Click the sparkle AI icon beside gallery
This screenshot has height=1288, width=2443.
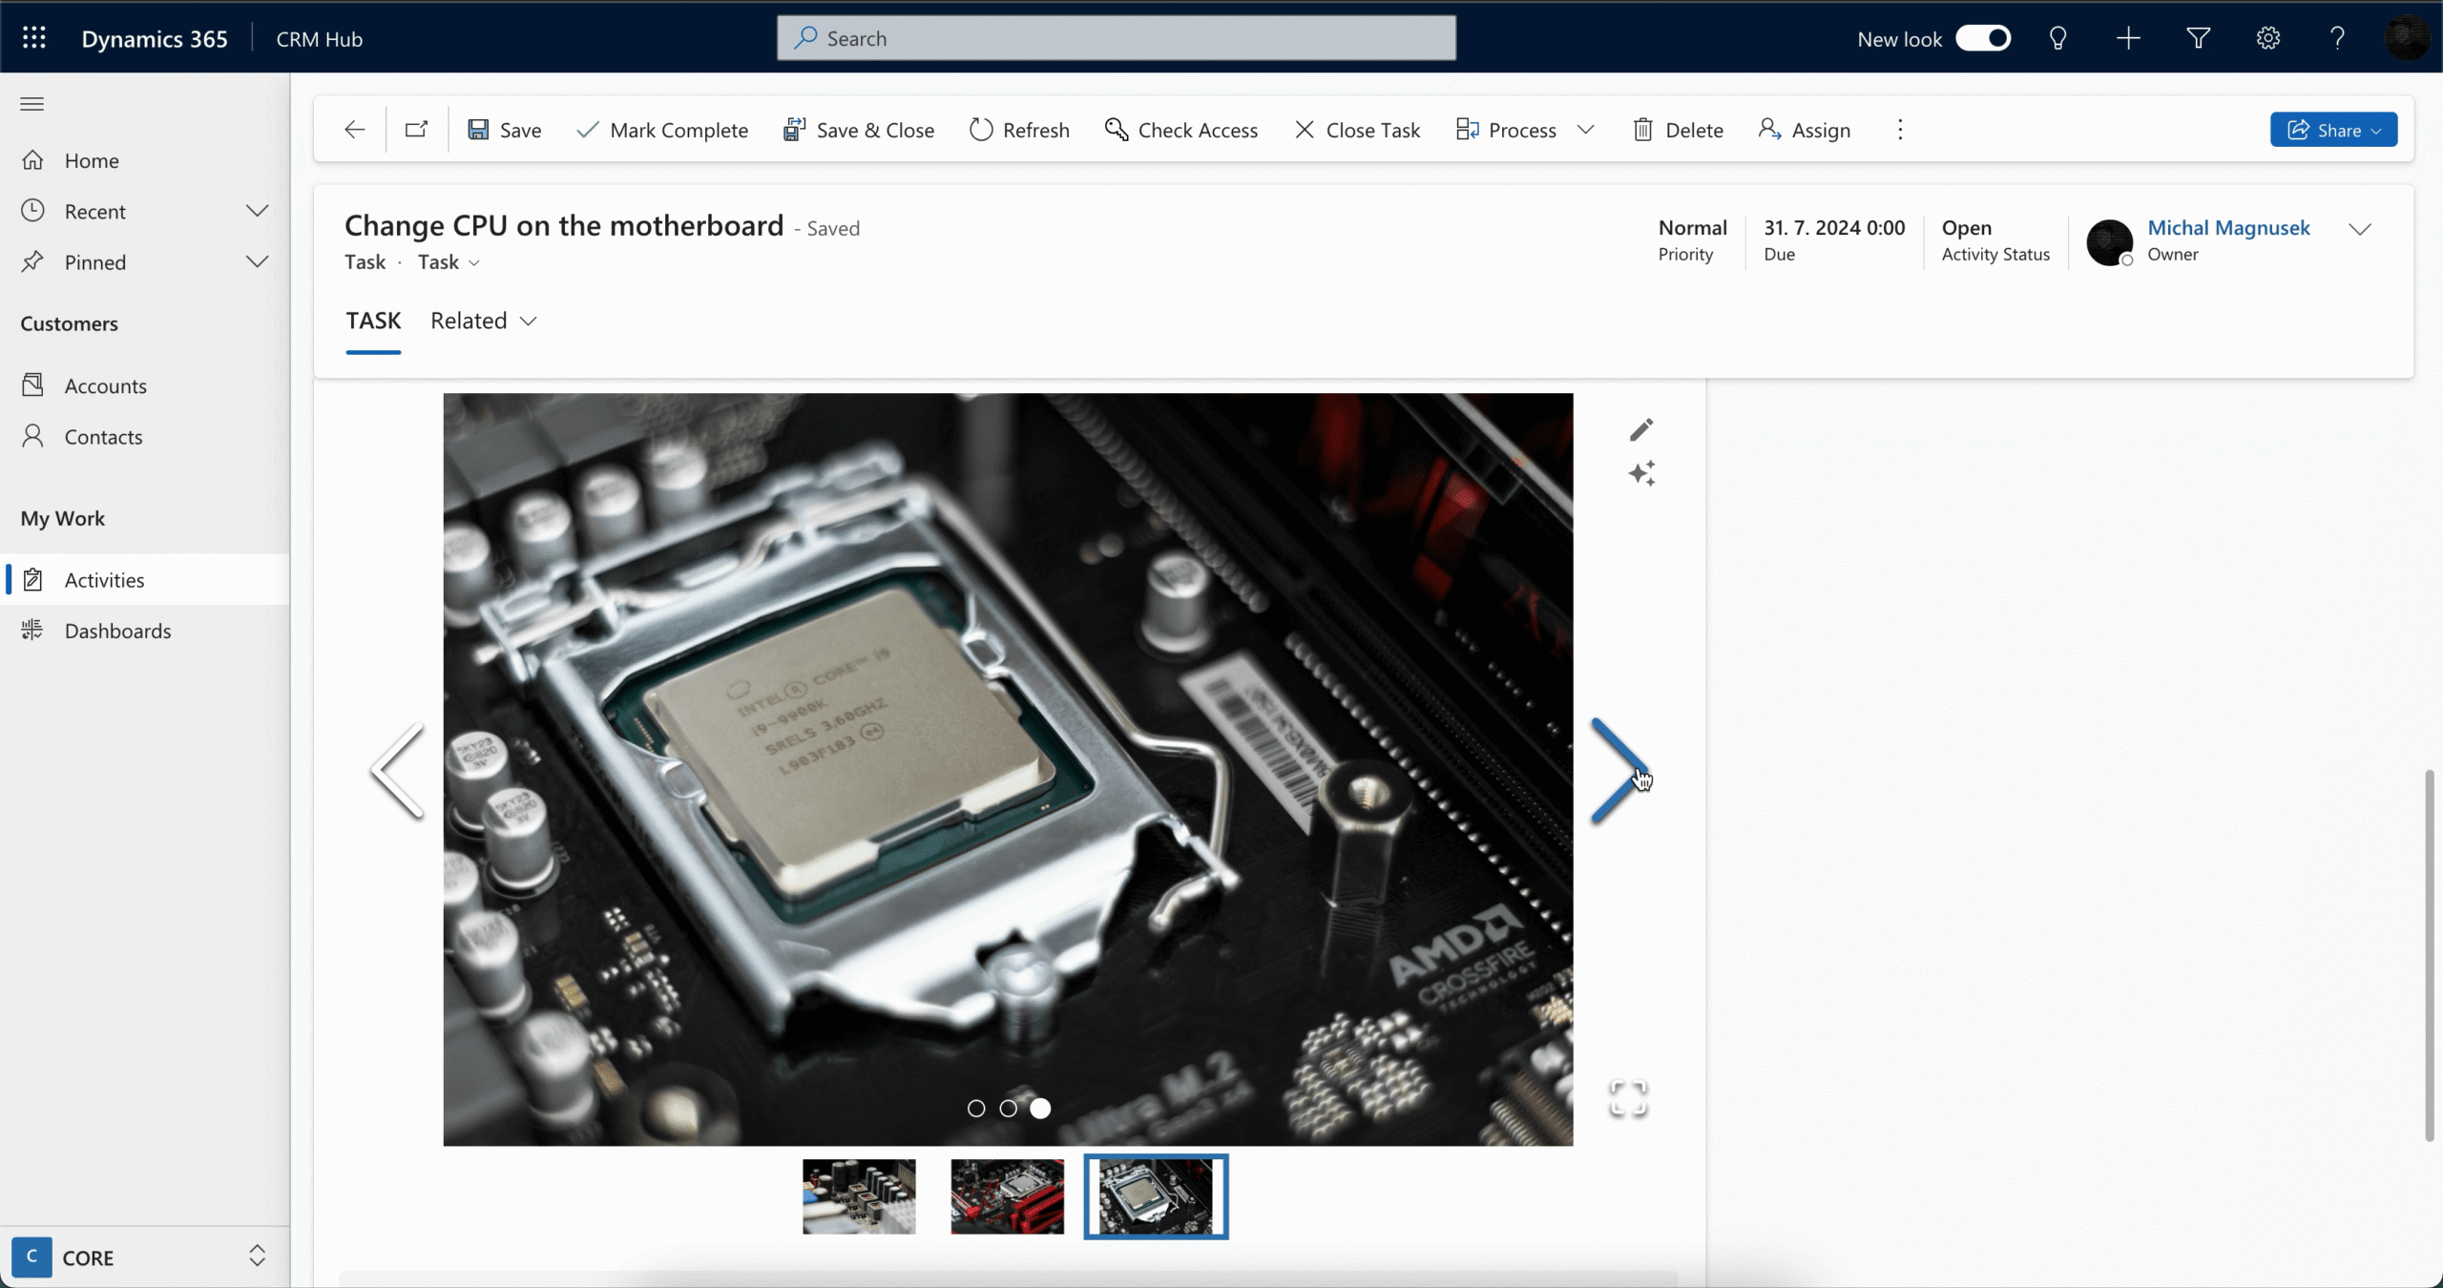(x=1641, y=473)
